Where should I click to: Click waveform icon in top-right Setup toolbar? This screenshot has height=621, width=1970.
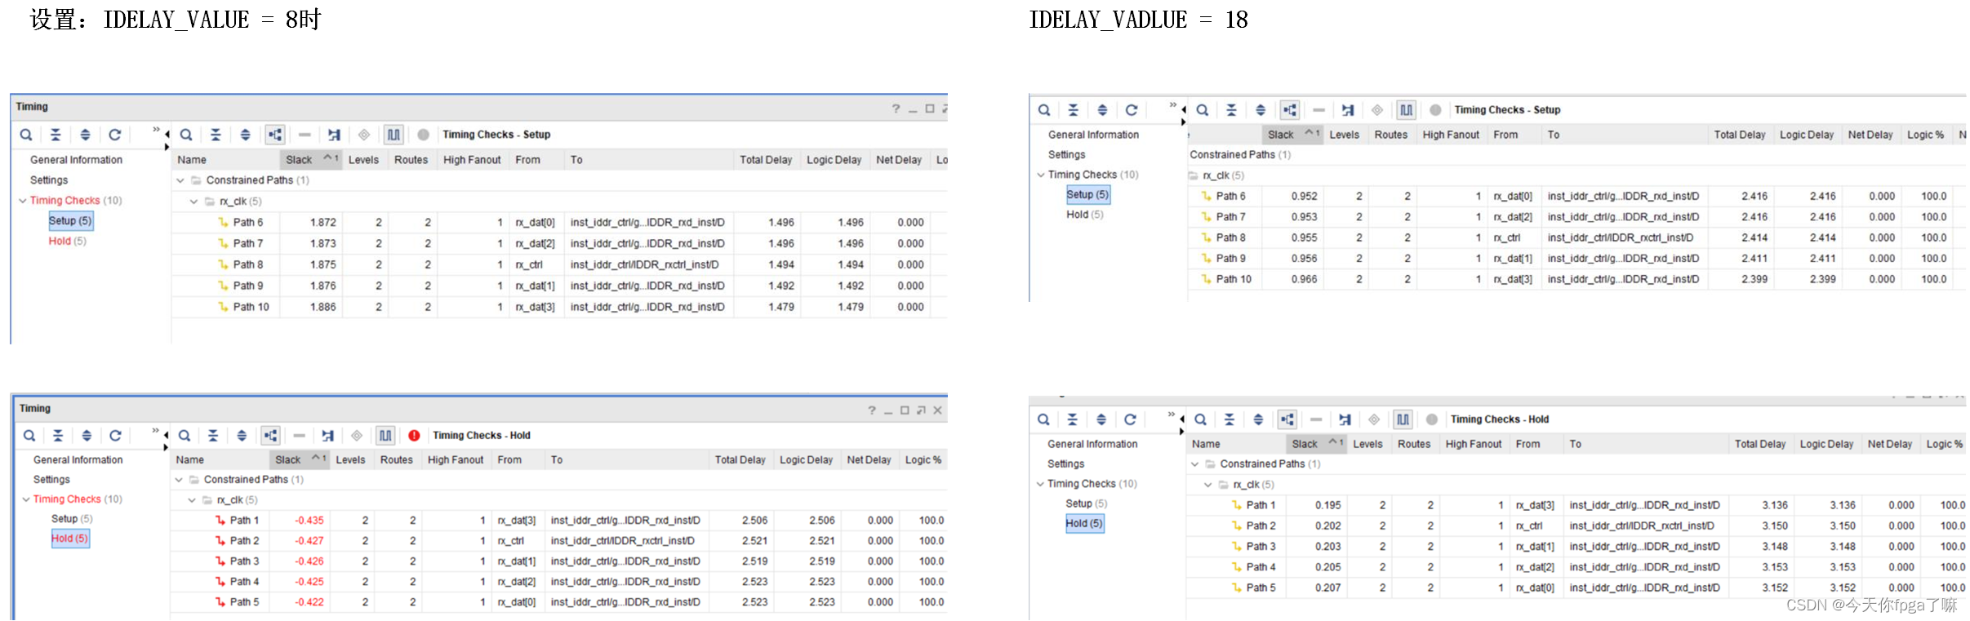[x=1406, y=110]
